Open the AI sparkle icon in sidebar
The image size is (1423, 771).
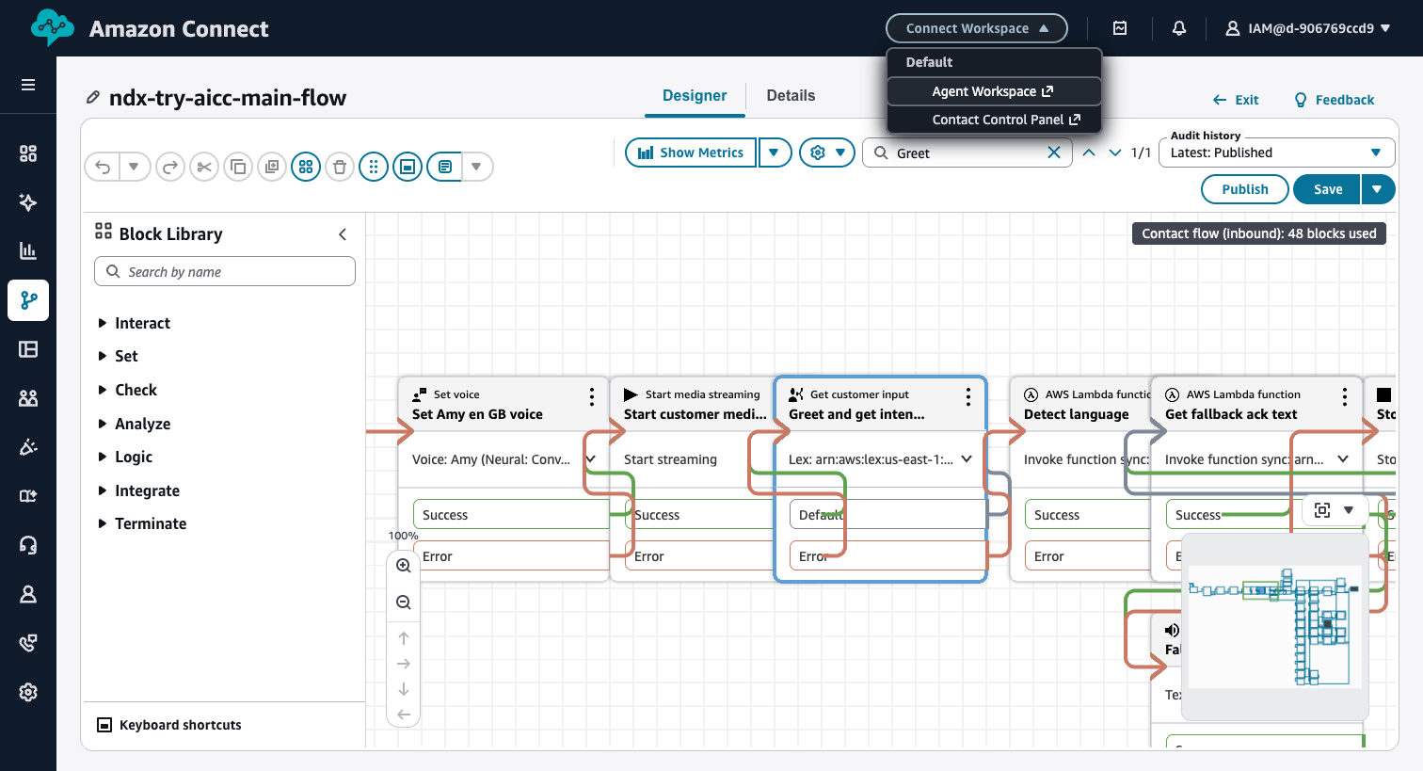(28, 202)
